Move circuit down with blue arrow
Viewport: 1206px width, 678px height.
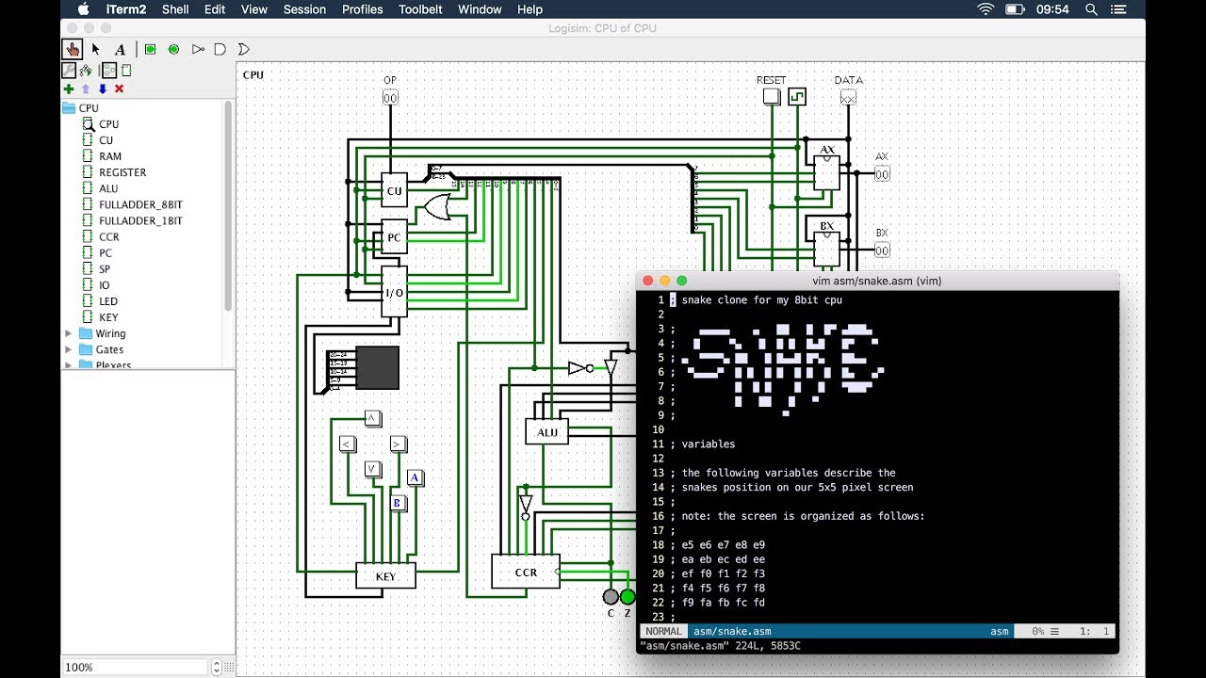point(103,89)
